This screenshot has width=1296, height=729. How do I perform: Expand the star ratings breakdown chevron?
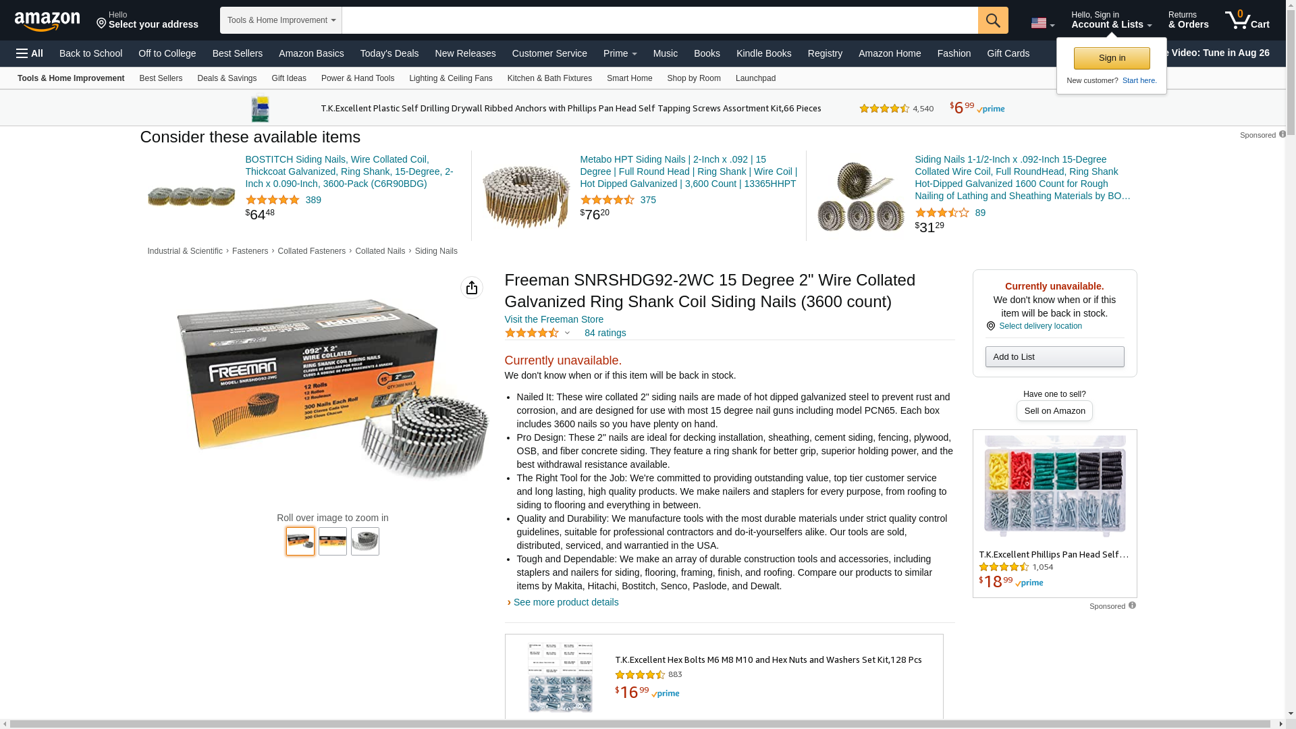click(x=567, y=333)
